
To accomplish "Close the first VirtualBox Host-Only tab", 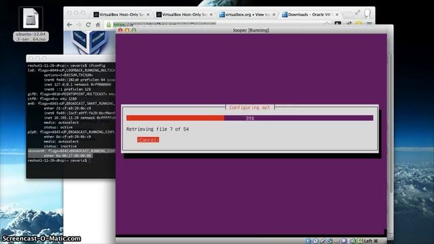I will pyautogui.click(x=148, y=14).
